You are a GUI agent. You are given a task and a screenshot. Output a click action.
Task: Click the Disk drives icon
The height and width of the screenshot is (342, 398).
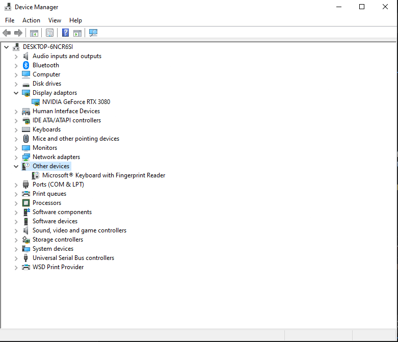[x=26, y=85]
